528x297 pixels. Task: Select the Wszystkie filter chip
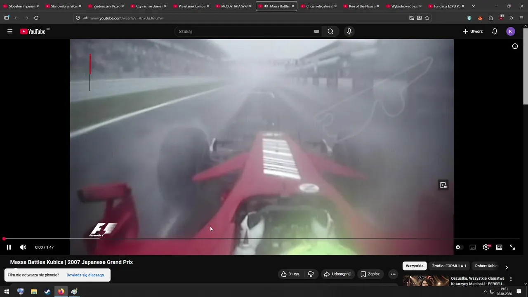(x=415, y=266)
